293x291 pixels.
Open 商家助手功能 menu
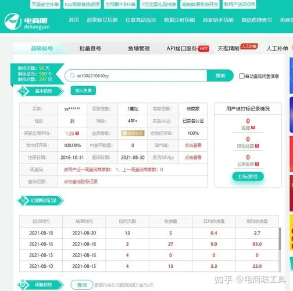coord(218,20)
